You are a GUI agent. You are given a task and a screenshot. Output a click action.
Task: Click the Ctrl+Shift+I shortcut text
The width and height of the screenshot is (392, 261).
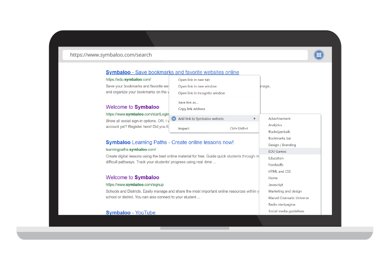[x=239, y=128]
